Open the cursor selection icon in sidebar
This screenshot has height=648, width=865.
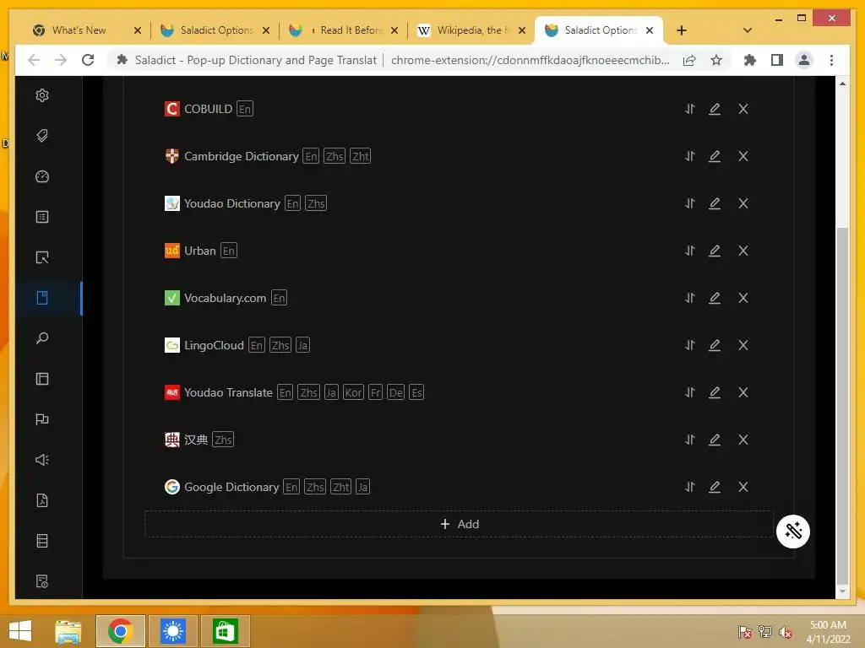[42, 257]
